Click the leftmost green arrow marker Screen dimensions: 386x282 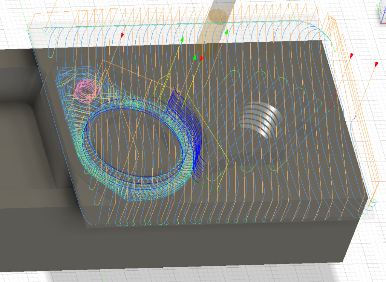[x=182, y=39]
